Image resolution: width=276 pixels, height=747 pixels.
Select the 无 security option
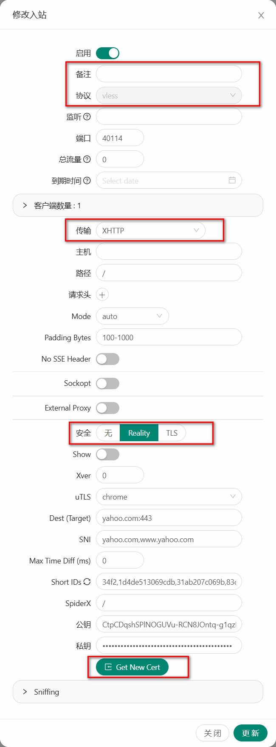[108, 433]
